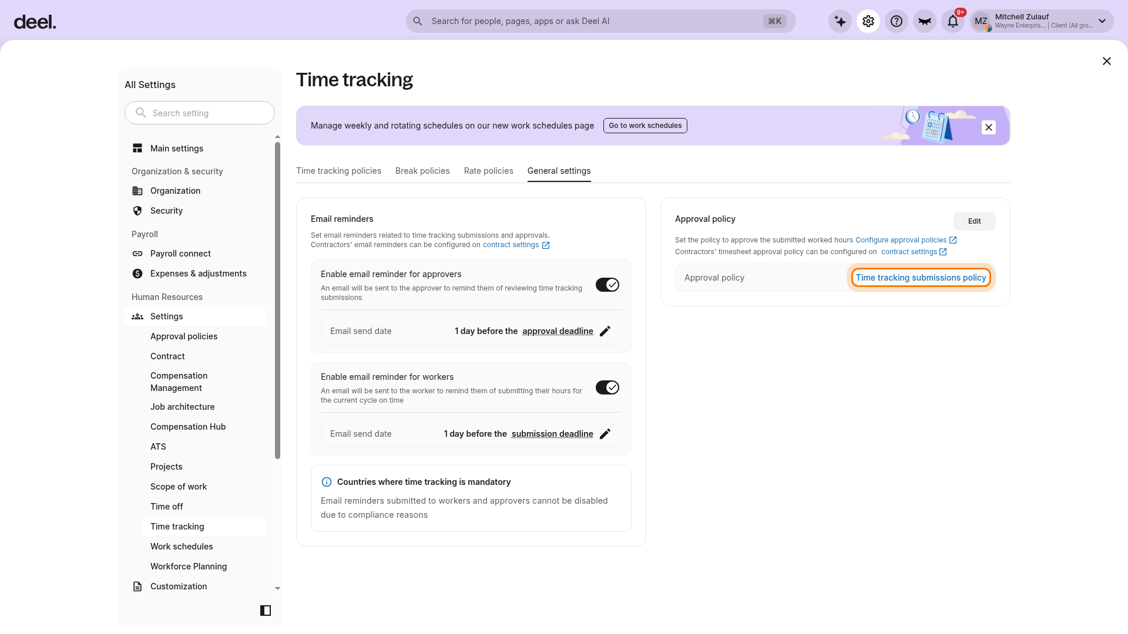Viewport: 1128px width, 634px height.
Task: Open Organization in sidebar
Action: pos(195,191)
